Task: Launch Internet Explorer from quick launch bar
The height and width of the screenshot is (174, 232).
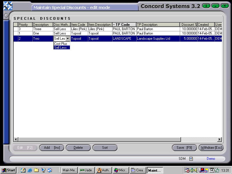Action: [30, 170]
